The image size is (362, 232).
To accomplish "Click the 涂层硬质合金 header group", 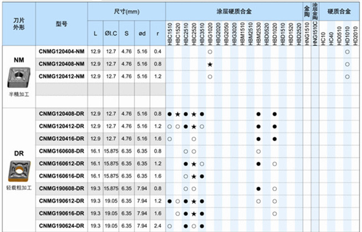I will [x=233, y=11].
